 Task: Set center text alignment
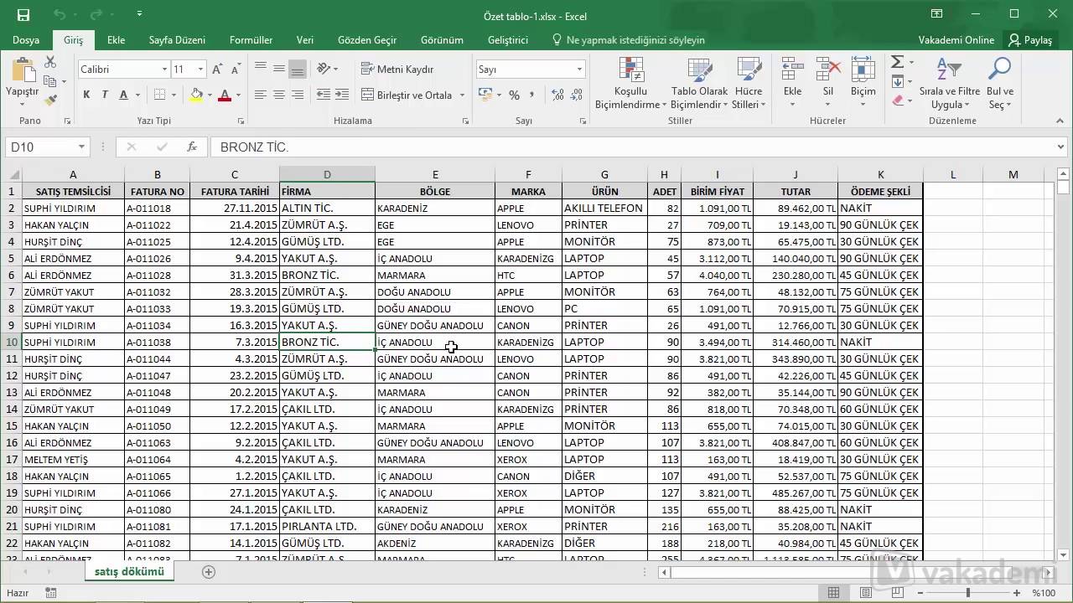(x=279, y=95)
